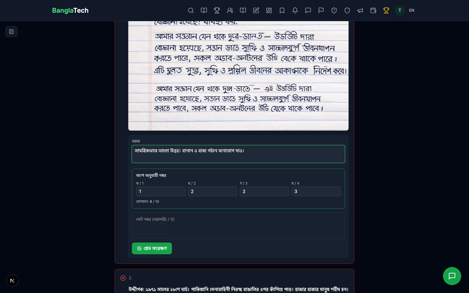The width and height of the screenshot is (469, 293).
Task: Click the BanglaTech logo
Action: click(x=70, y=10)
